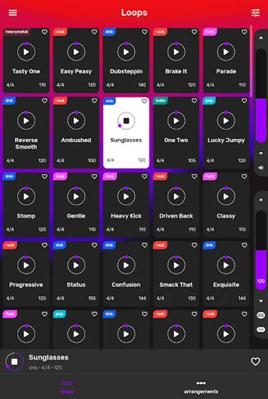Decrease volume with the down arrow

(x=261, y=153)
